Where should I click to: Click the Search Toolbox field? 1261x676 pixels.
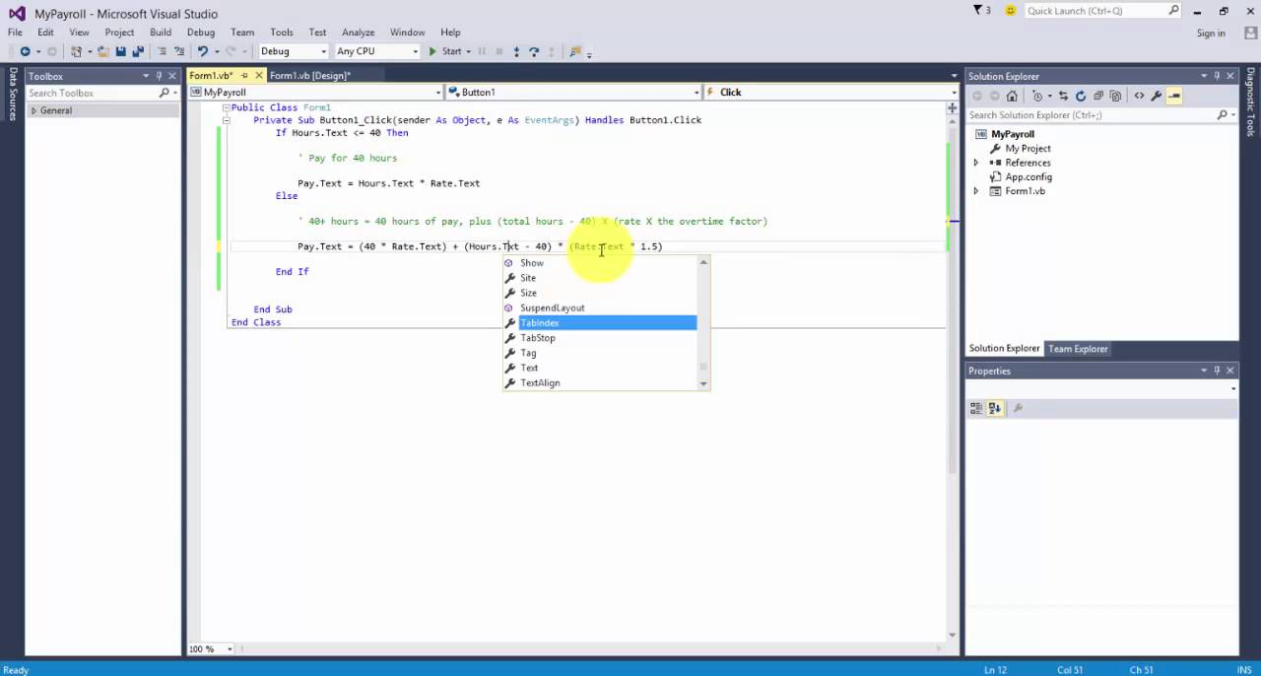click(102, 93)
